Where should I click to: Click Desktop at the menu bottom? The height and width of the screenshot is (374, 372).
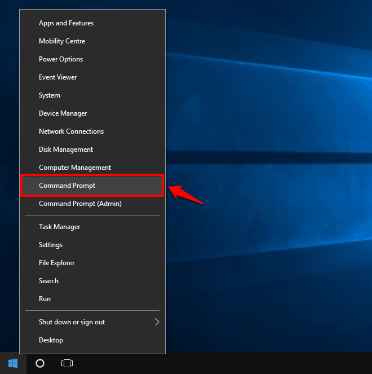tap(51, 340)
